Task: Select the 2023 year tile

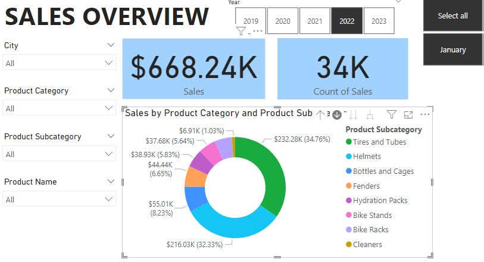Action: [379, 21]
